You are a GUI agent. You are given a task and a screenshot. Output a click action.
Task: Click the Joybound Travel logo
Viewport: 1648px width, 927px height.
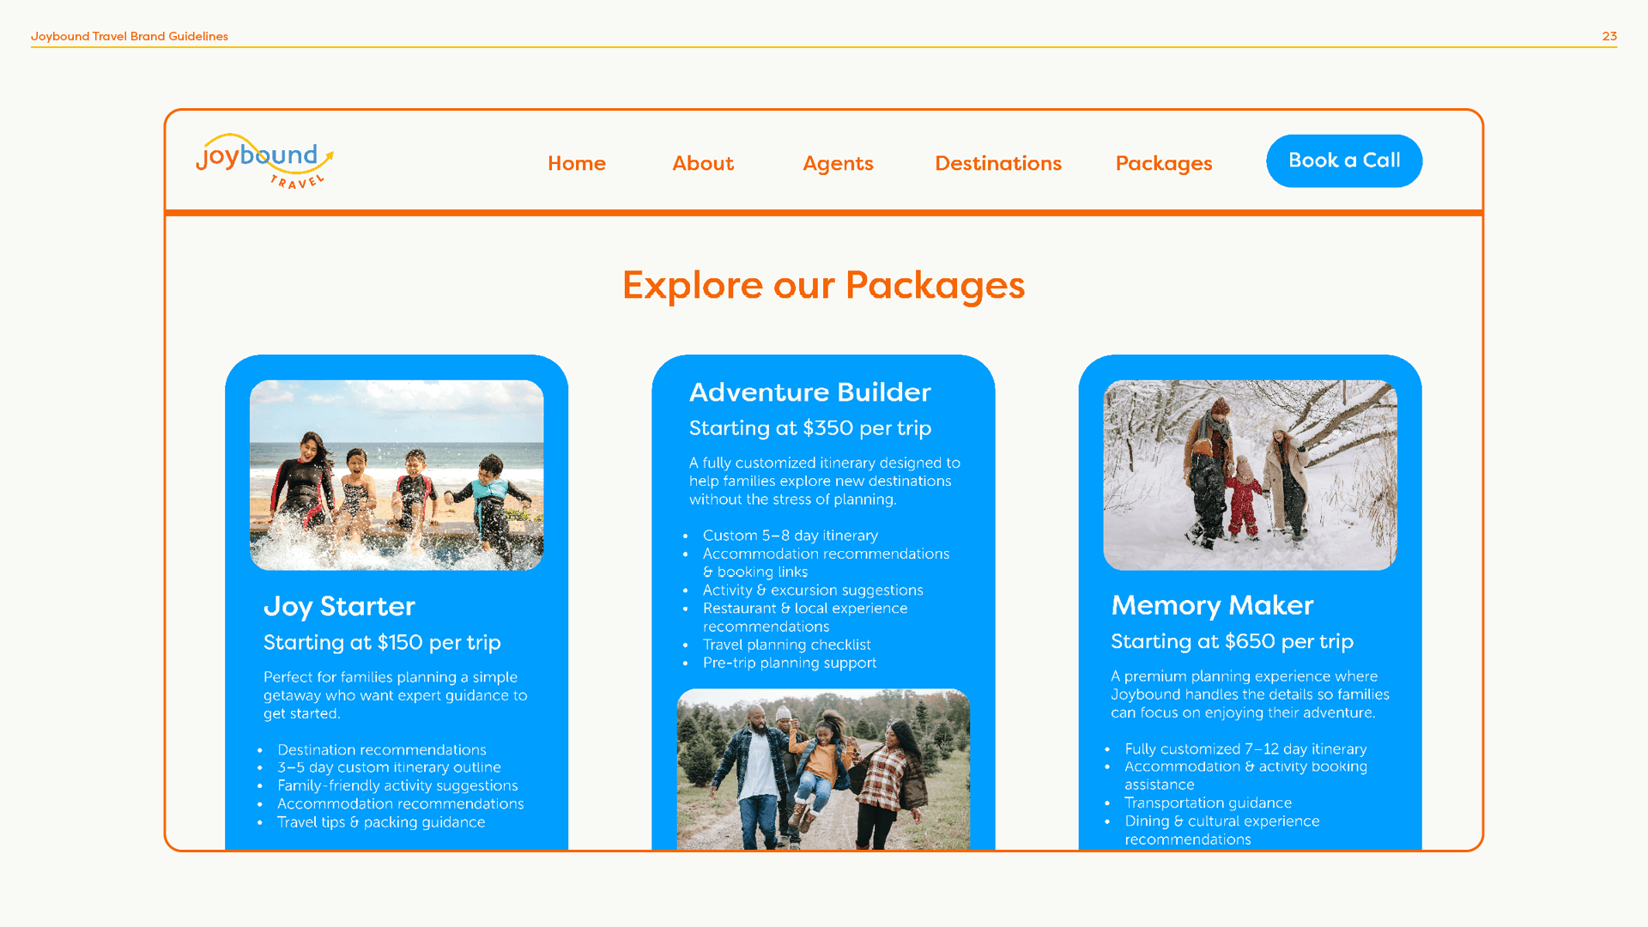coord(264,161)
